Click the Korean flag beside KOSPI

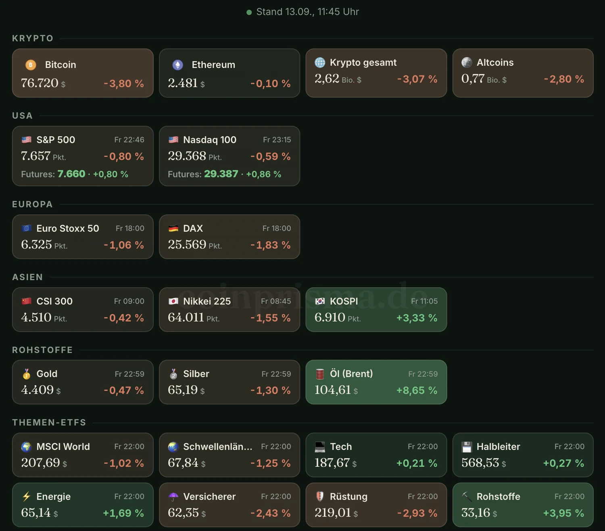tap(320, 301)
